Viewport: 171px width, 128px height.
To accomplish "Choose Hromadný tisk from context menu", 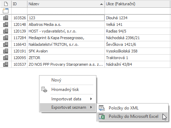I will point(68,90).
